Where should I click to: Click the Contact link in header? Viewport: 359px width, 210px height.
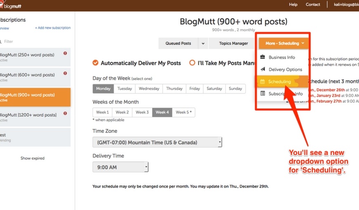[x=313, y=5]
